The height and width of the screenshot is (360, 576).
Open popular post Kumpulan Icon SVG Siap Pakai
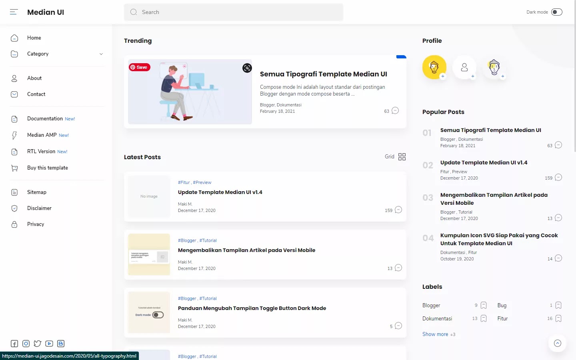(x=499, y=239)
